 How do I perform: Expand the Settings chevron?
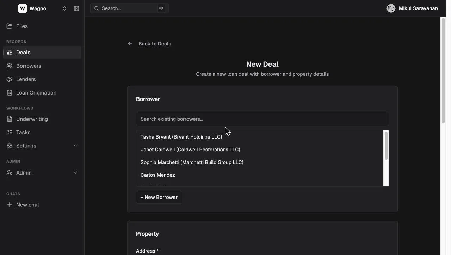pyautogui.click(x=75, y=146)
